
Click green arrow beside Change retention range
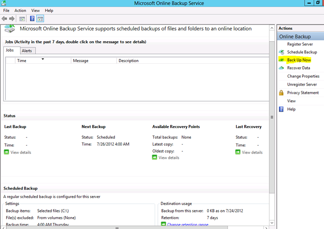[x=163, y=224]
